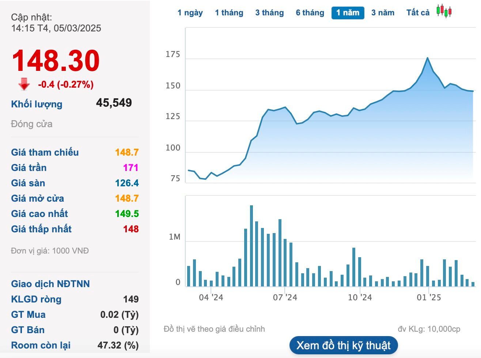Open the candlestick chart icon
The height and width of the screenshot is (358, 481).
(444, 11)
